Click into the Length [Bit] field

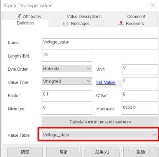click(67, 56)
